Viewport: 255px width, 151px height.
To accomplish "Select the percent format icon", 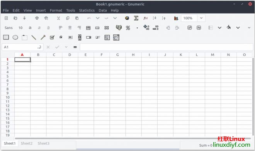I will click(128, 28).
